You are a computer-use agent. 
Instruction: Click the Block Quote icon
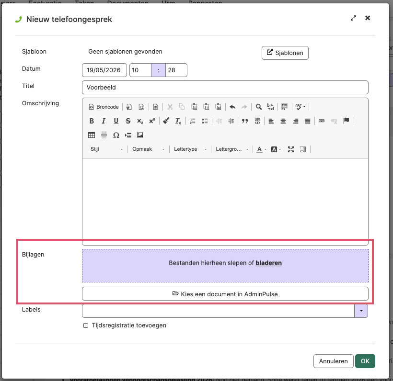point(245,121)
